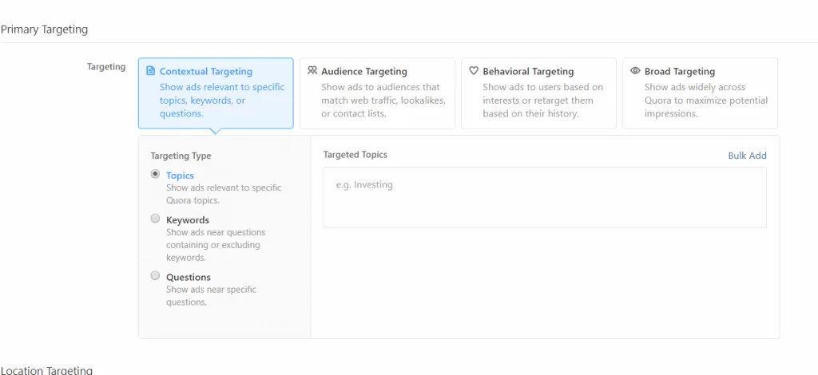Click the Topics option label

(180, 176)
